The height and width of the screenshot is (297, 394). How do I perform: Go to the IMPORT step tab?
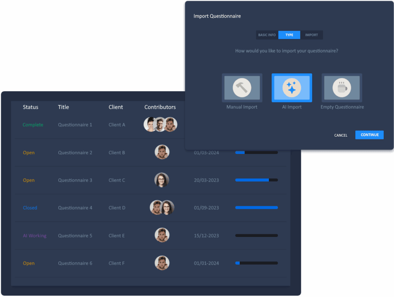click(311, 35)
